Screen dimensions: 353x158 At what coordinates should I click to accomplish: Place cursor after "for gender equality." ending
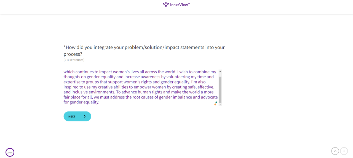100,102
